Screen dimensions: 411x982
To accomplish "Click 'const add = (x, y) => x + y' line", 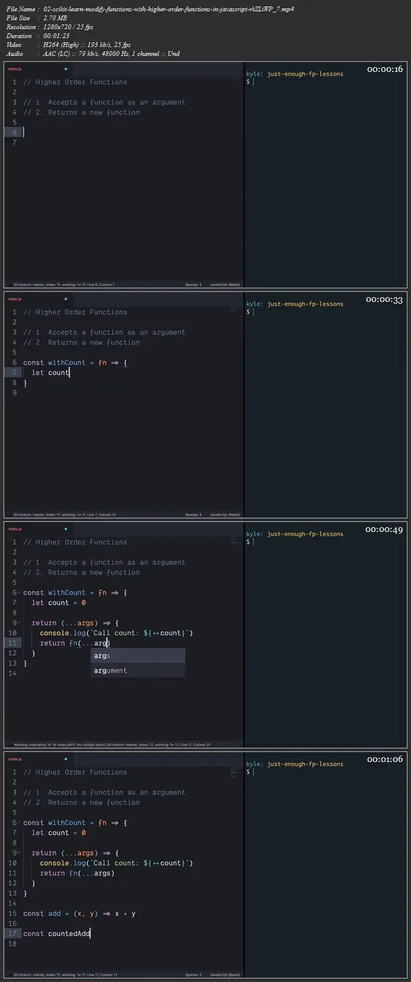I will click(x=80, y=914).
